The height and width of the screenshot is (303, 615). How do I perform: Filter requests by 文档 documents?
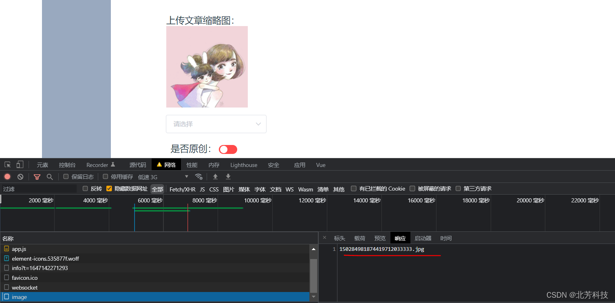pos(276,189)
